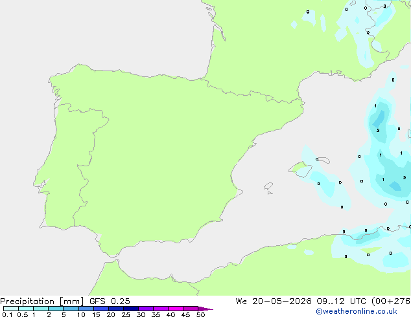
Task: Pick the 1–2 mm legend color
Action: tap(41, 309)
